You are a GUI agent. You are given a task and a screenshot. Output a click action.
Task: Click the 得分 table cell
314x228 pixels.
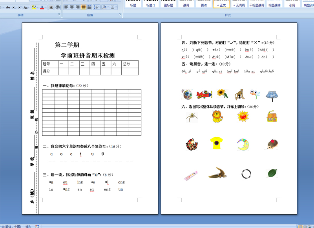50,71
